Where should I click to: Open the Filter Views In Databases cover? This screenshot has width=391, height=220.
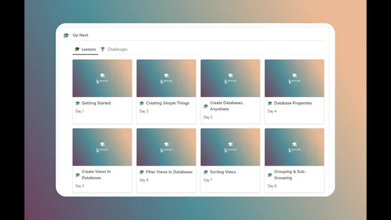pyautogui.click(x=166, y=147)
